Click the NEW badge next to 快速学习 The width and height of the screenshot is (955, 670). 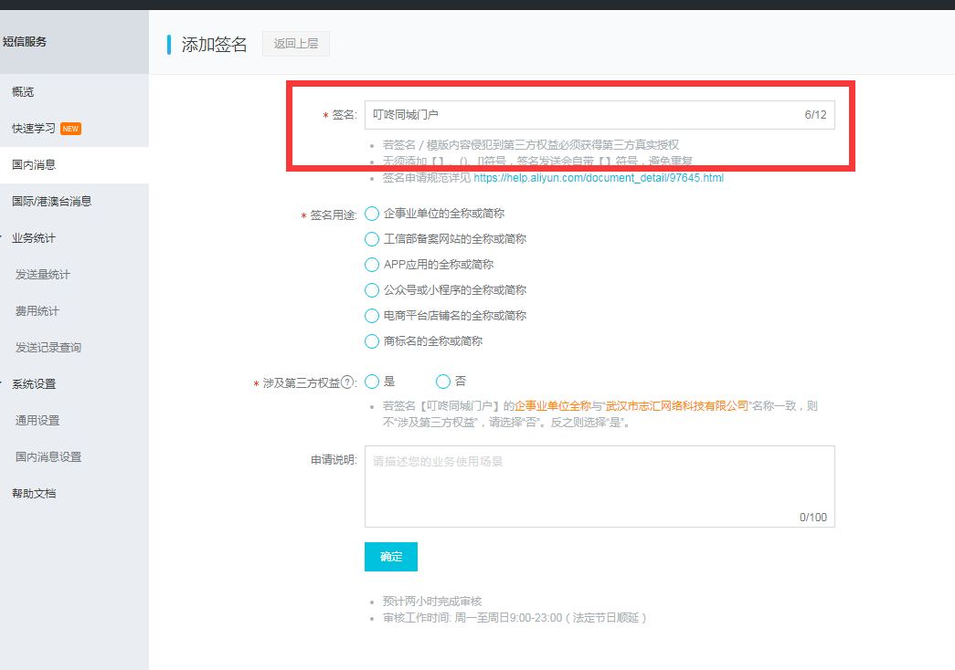point(70,129)
